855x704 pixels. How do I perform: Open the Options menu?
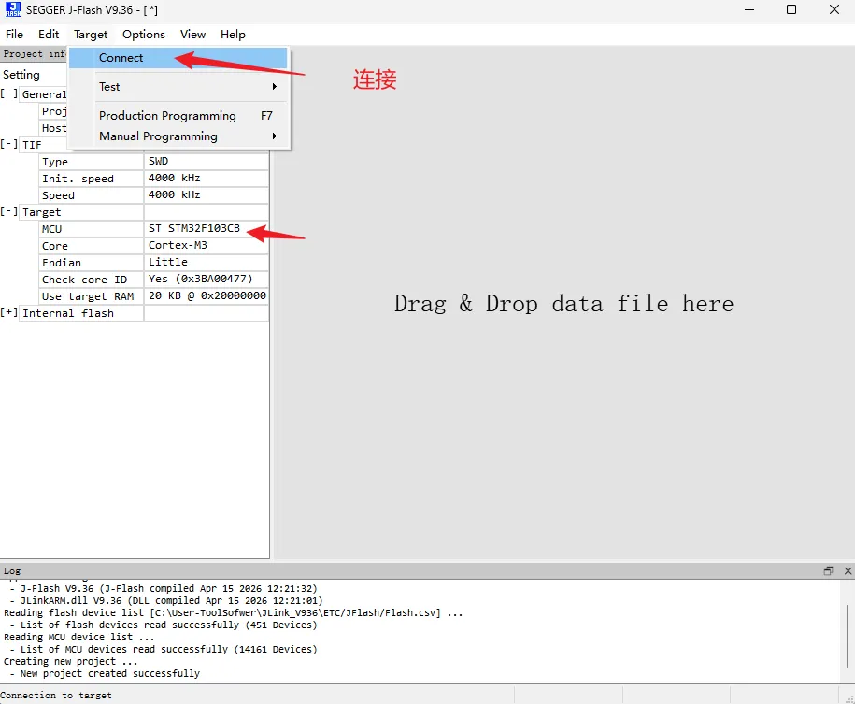tap(143, 35)
